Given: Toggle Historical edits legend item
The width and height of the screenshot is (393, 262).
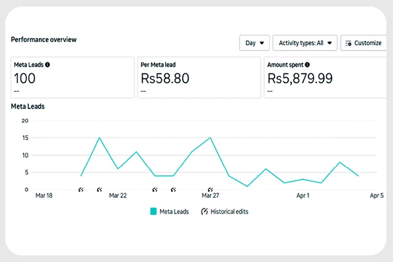Looking at the screenshot, I should coord(225,212).
